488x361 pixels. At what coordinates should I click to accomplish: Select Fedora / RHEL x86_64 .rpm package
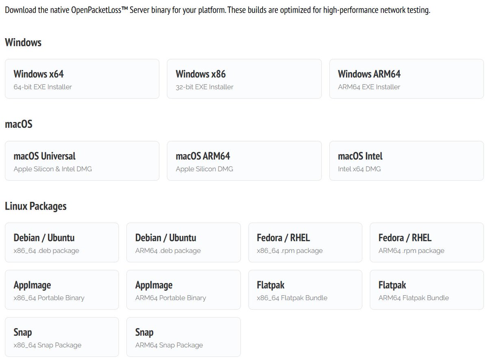tap(305, 242)
